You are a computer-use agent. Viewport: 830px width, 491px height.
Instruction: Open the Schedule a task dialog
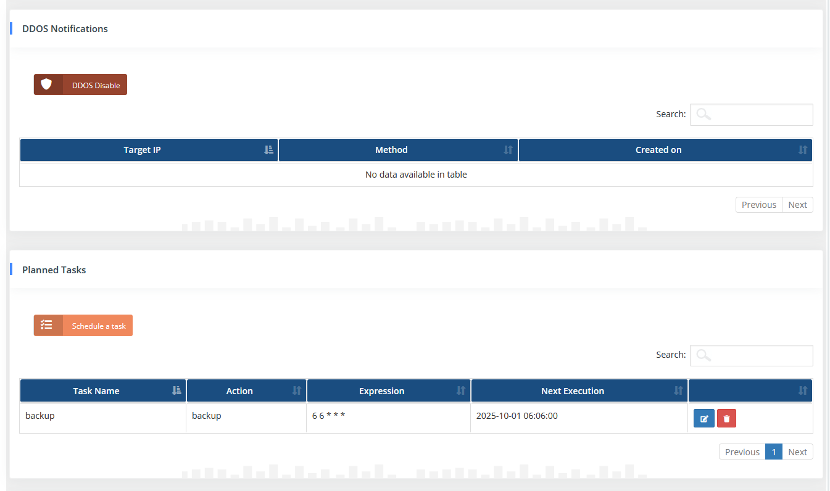point(98,326)
